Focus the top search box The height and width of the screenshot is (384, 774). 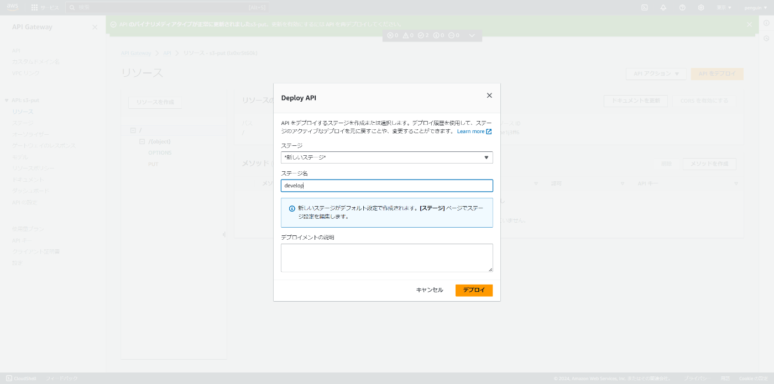pos(167,8)
